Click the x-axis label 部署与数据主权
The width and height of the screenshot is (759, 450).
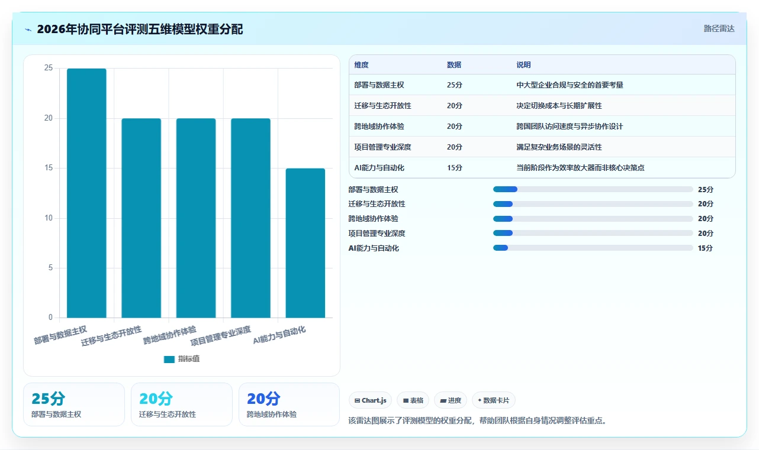60,335
